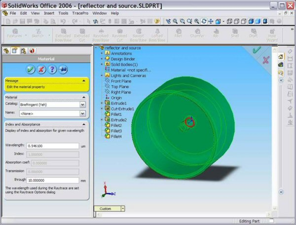
Task: Open the SolidWorks Help toolbar icon
Action: click(x=157, y=21)
